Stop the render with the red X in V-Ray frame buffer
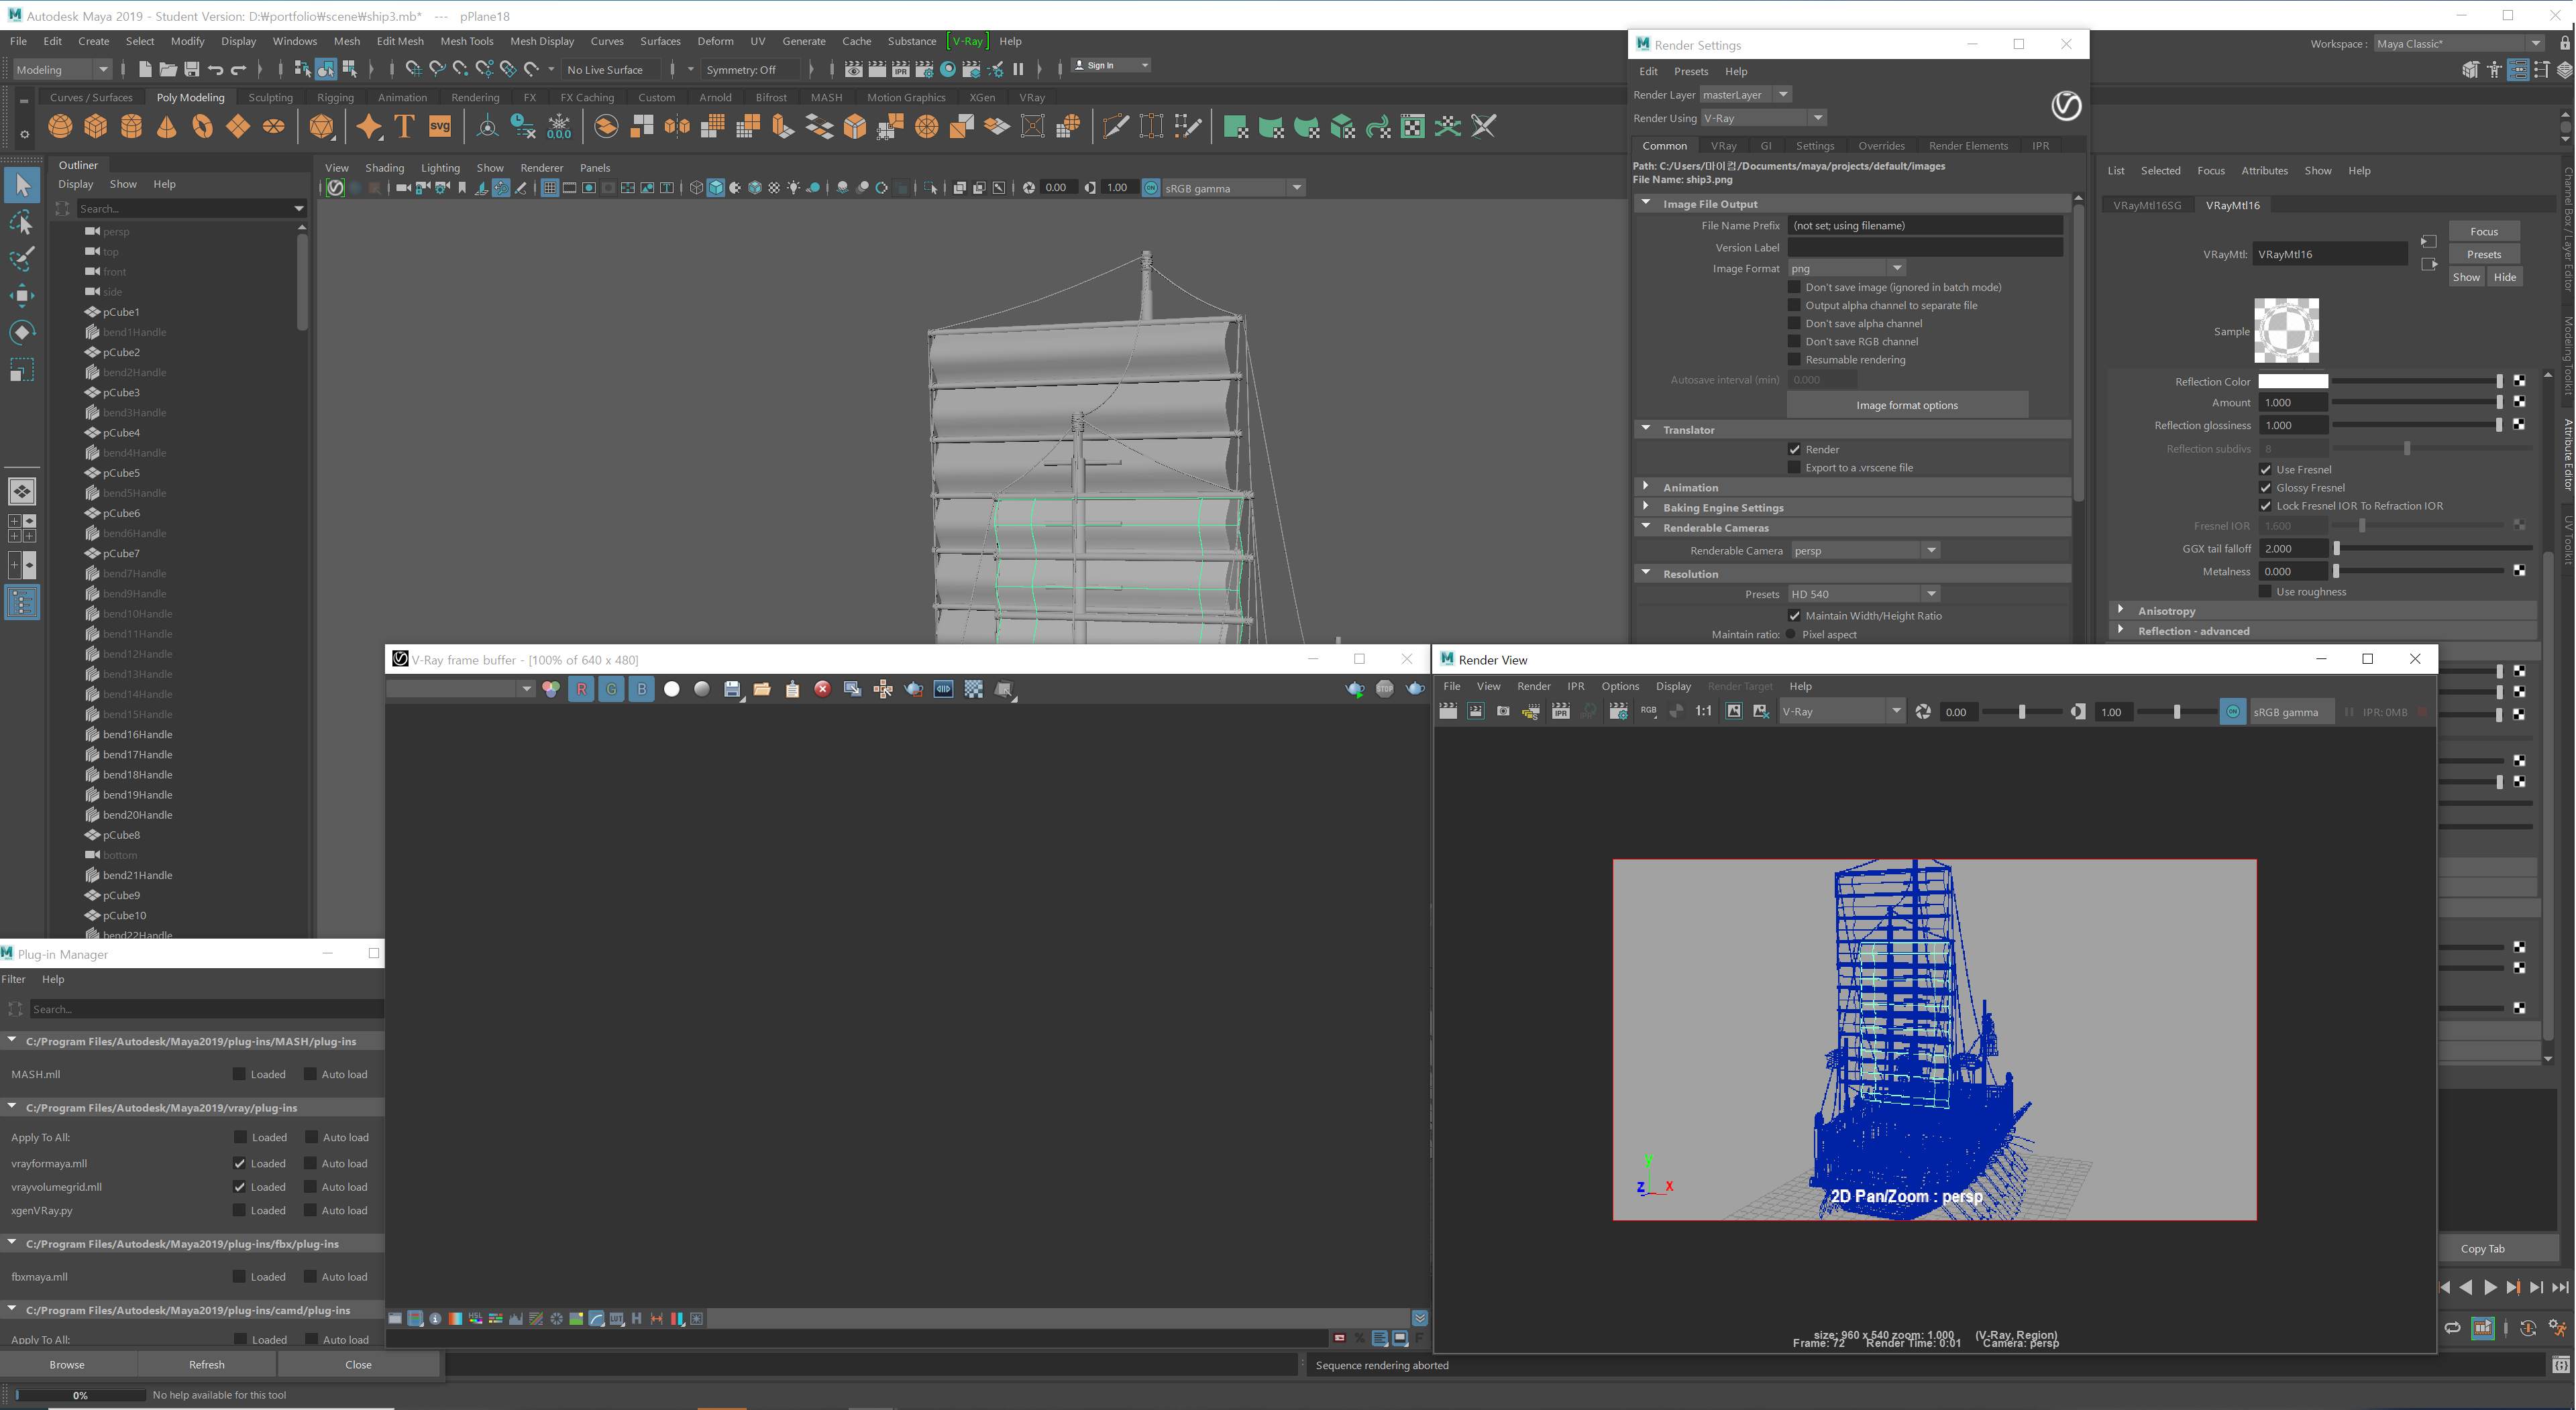 [x=822, y=689]
